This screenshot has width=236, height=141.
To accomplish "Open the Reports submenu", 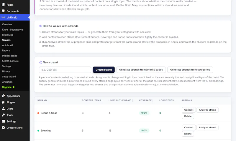I will [x=6, y=50].
